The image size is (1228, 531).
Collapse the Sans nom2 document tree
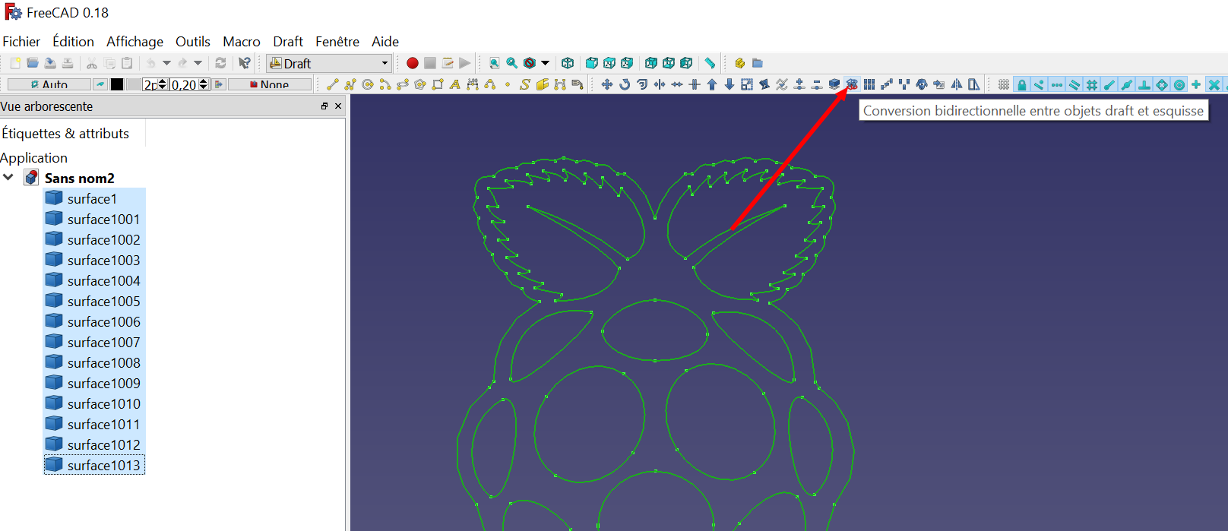tap(8, 177)
